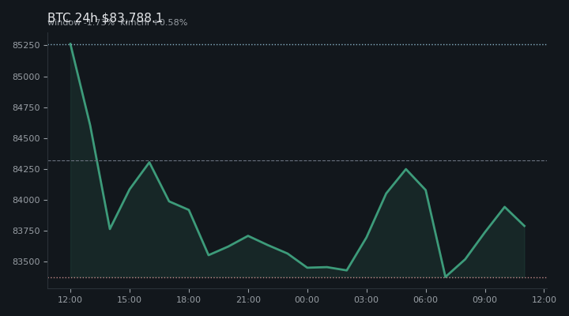Click the 84750 y-axis label
This screenshot has height=316, width=569.
[x=26, y=107]
